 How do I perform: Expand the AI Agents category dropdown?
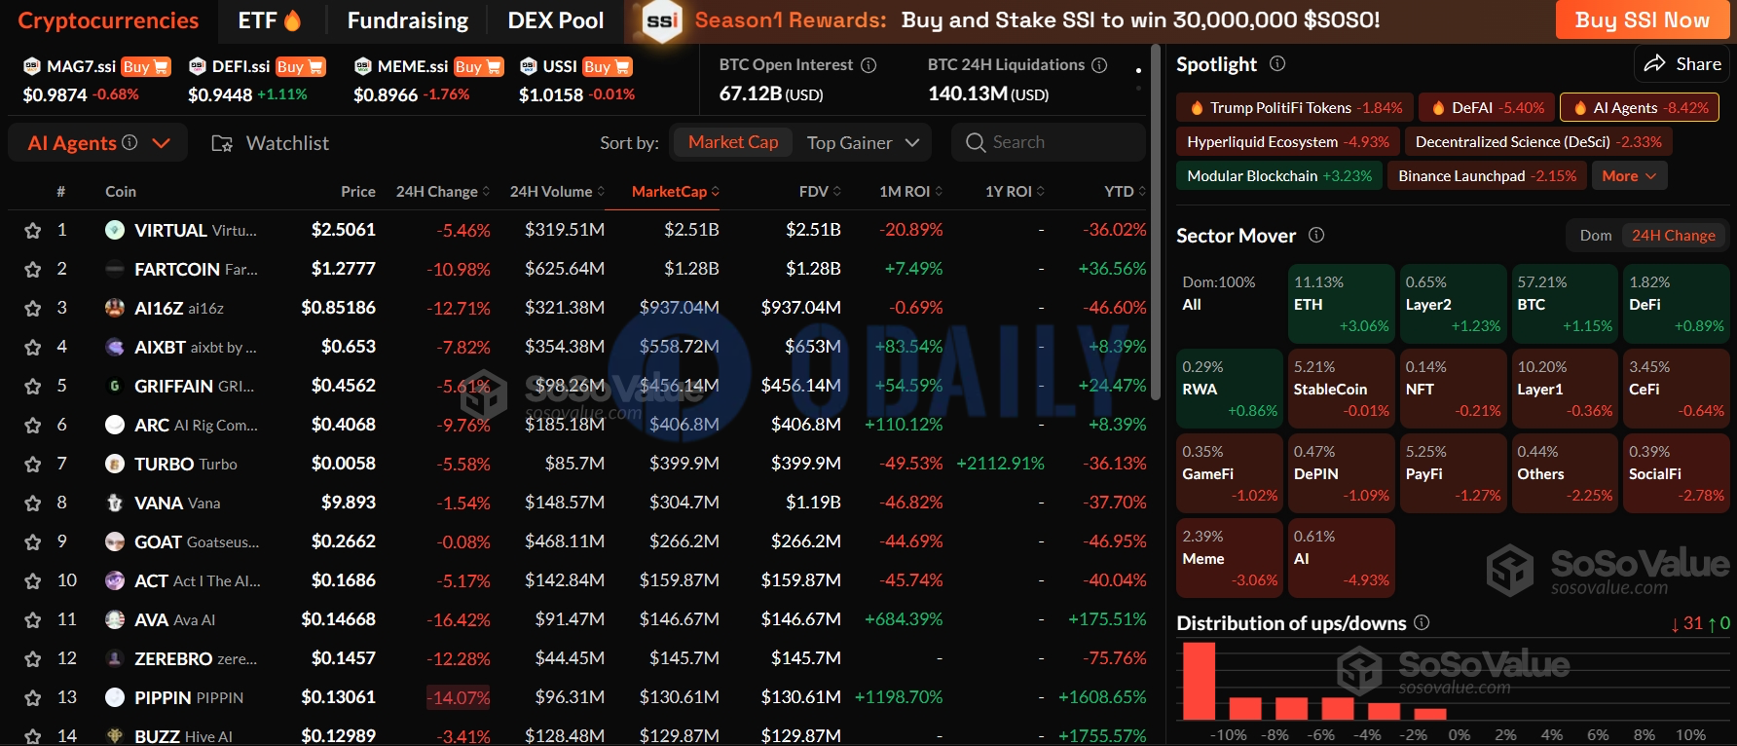click(x=162, y=143)
